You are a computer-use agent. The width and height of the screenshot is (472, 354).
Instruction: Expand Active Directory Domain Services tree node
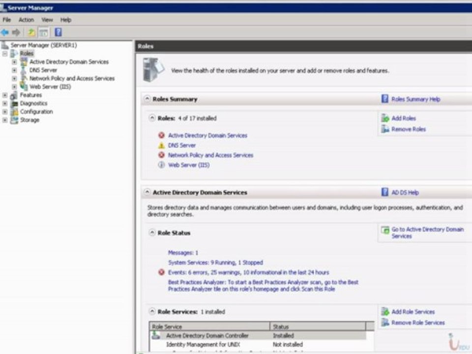pos(14,62)
